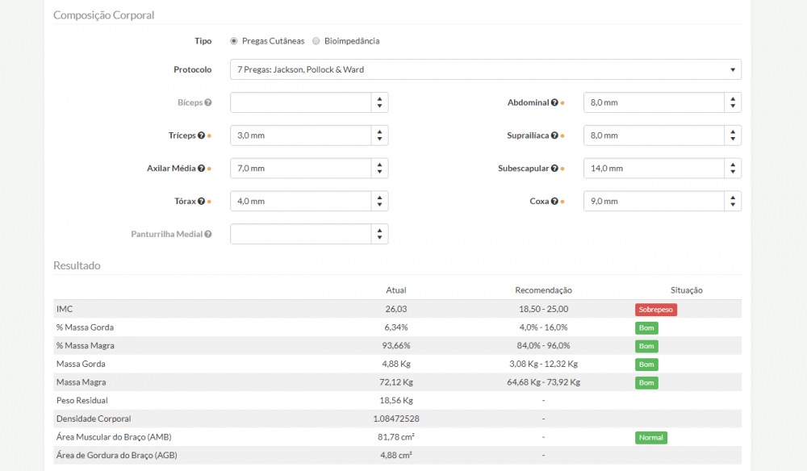Click help icon beside Tórax label
This screenshot has height=471, width=807.
(x=201, y=202)
